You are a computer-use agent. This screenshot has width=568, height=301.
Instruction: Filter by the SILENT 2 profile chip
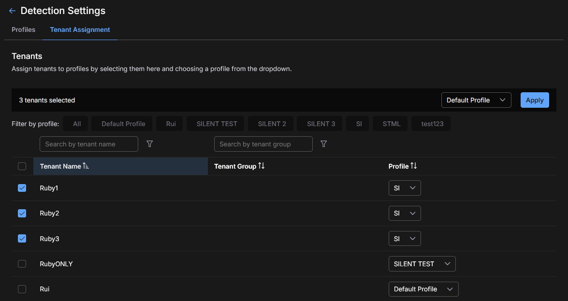(272, 124)
